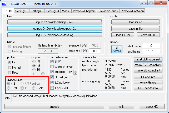Screen dimensions: 169x113
Task: Click load ini file button
Action: point(136,22)
